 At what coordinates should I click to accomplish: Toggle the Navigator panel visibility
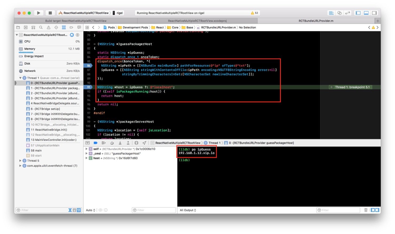[358, 13]
